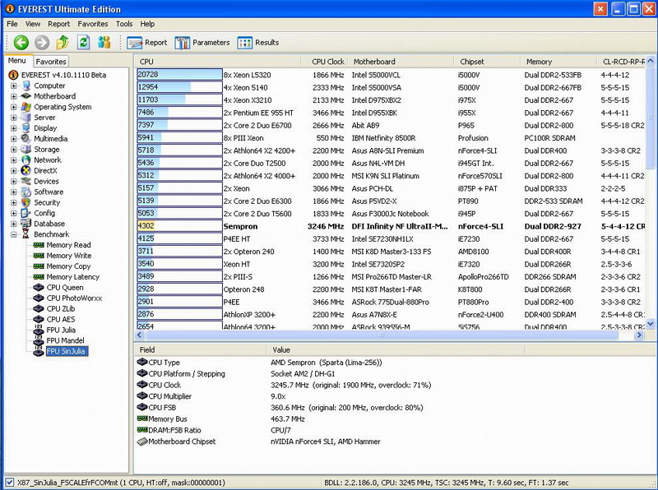This screenshot has height=490, width=658.
Task: Expand the Software tree node
Action: pos(14,192)
